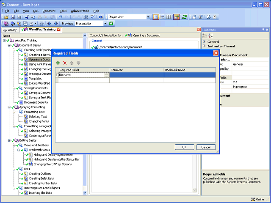Click OK in Required Fields dialog
Image resolution: width=271 pixels, height=203 pixels.
[x=185, y=147]
